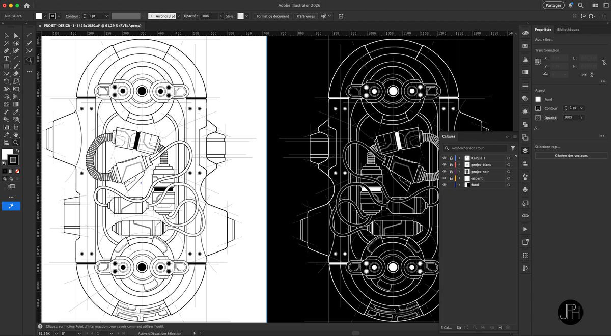Image resolution: width=611 pixels, height=336 pixels.
Task: Select the Type tool in the toolbar
Action: [7, 59]
